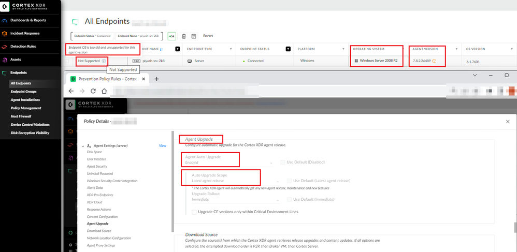Click the info icon beside Not Supported
Image resolution: width=517 pixels, height=252 pixels.
click(x=104, y=61)
